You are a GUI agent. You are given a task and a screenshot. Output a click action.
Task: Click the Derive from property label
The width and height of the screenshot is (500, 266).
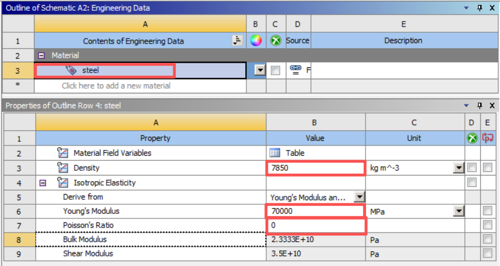click(x=83, y=197)
